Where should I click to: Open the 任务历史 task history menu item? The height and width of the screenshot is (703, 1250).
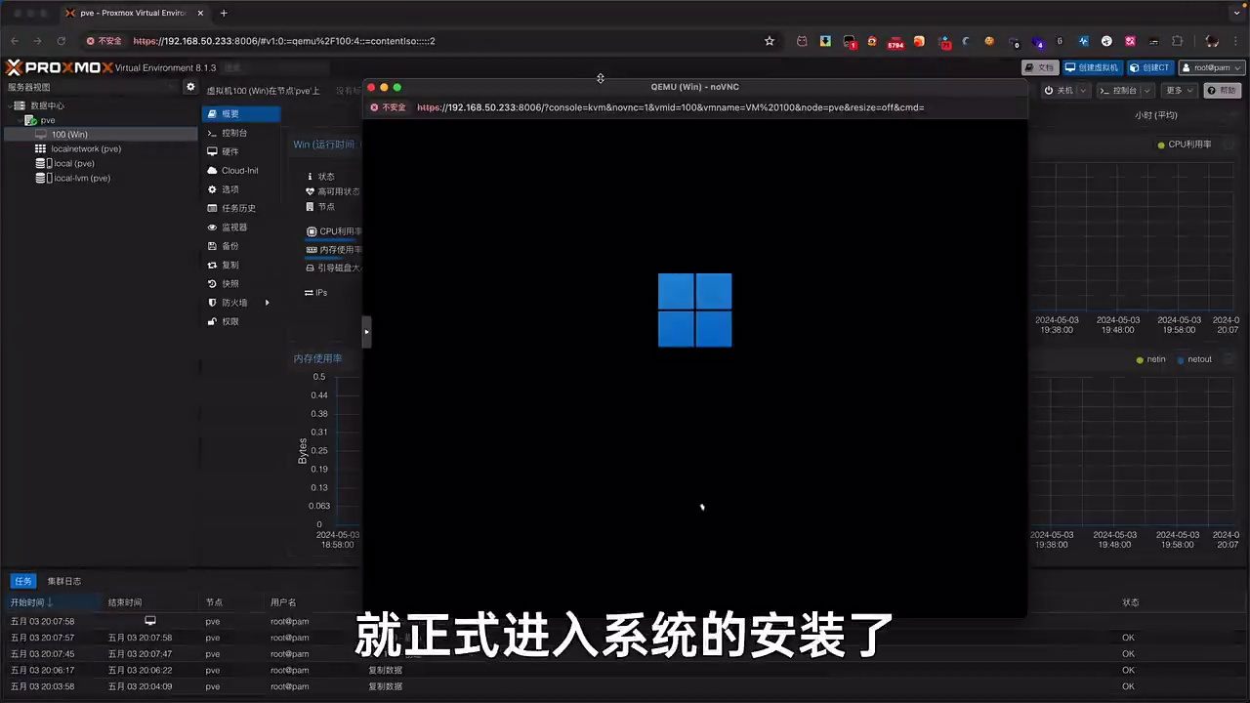point(241,208)
